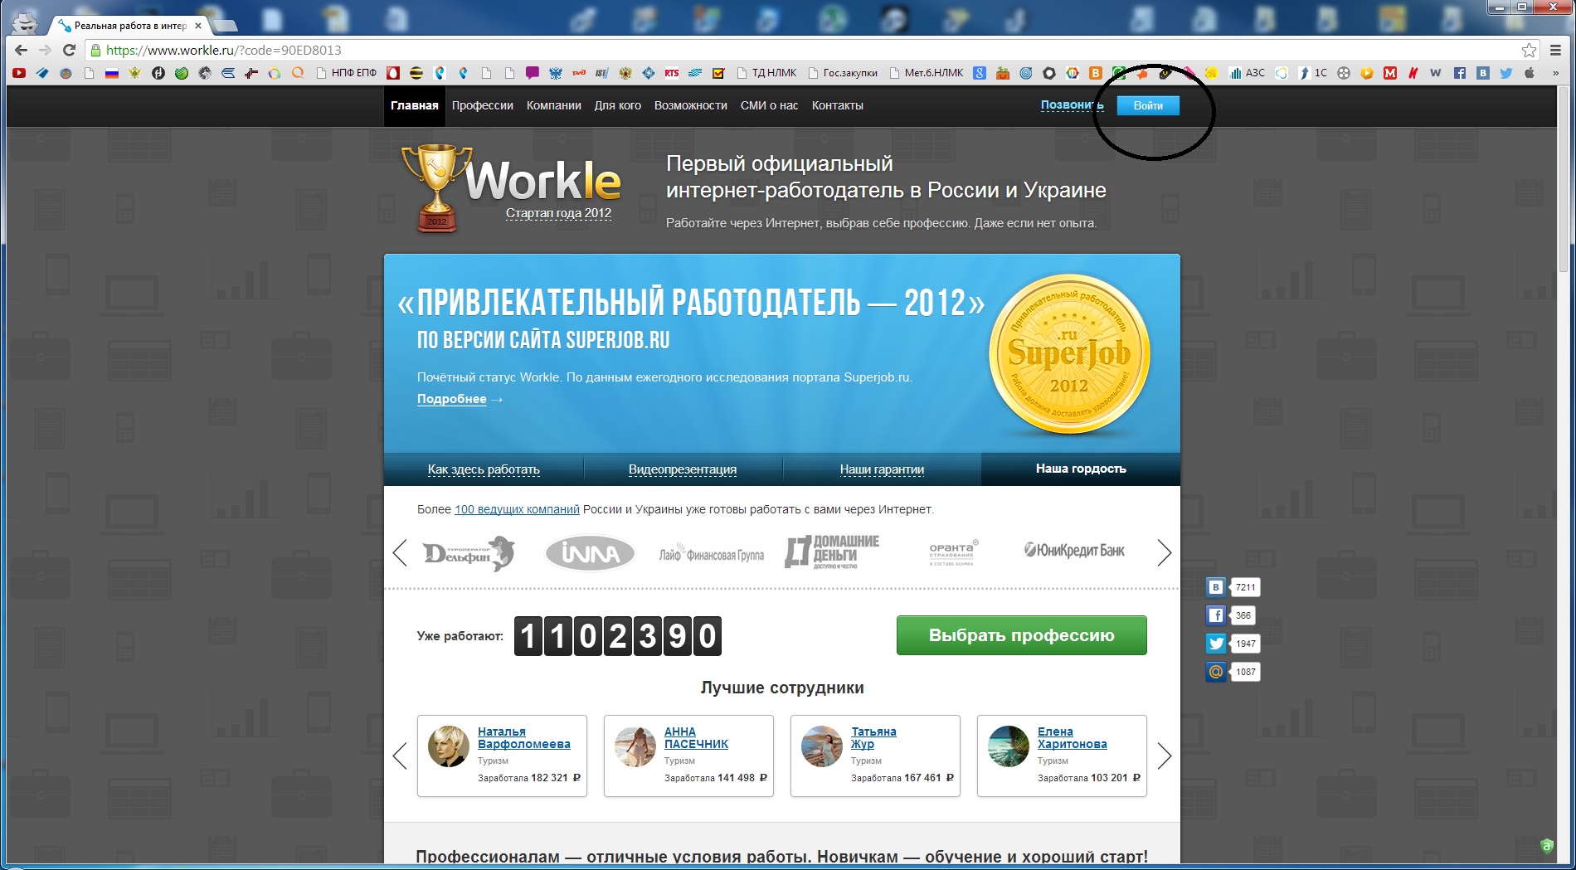Open the Гос.закупки bookmark
Viewport: 1576px width, 870px height.
[843, 73]
